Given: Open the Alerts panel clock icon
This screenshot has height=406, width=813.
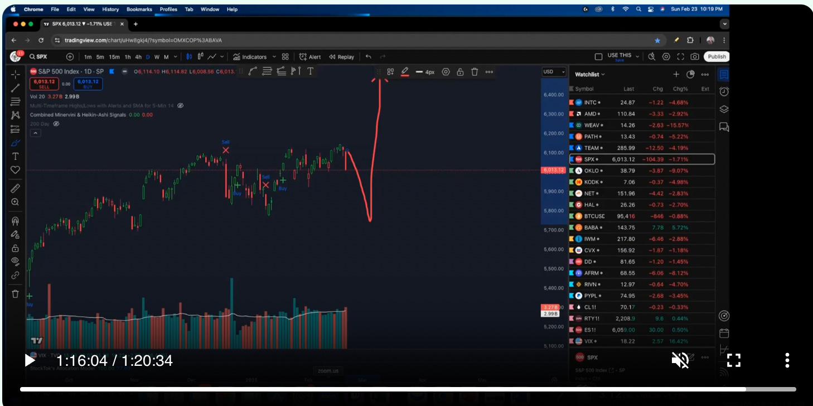Looking at the screenshot, I should point(724,91).
